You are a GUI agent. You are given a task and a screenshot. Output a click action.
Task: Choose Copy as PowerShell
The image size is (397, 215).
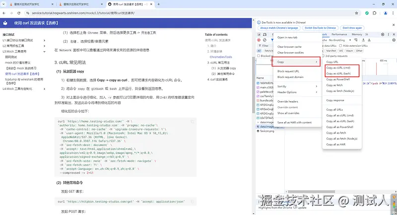[x=338, y=79]
